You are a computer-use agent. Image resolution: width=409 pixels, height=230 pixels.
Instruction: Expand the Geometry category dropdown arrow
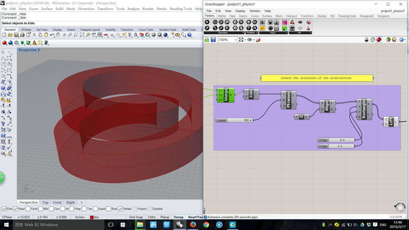point(243,33)
